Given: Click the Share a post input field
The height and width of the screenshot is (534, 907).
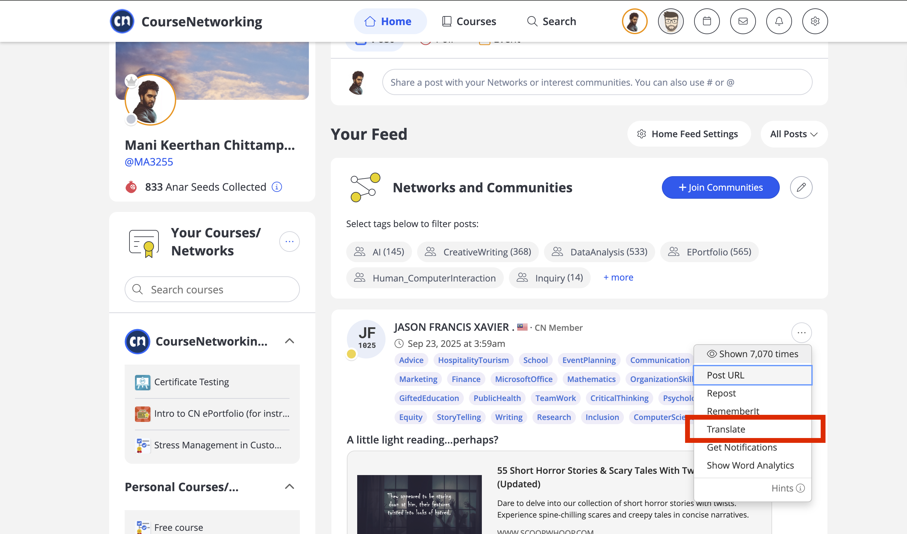Looking at the screenshot, I should (x=597, y=82).
